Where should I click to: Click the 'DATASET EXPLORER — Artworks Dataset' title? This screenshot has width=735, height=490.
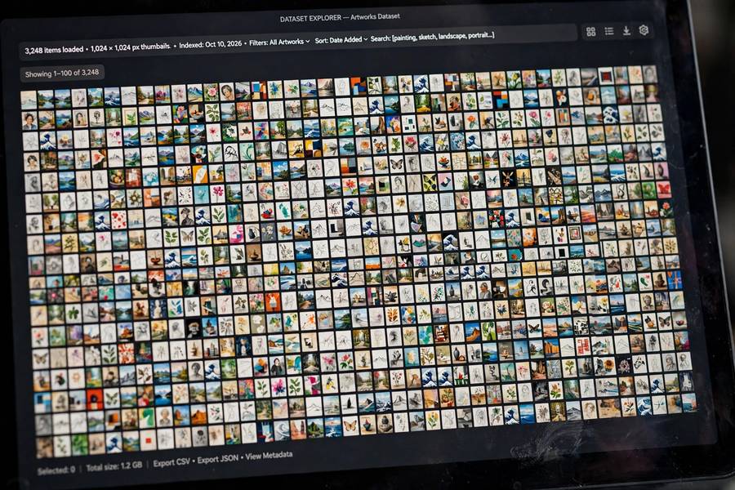point(340,17)
